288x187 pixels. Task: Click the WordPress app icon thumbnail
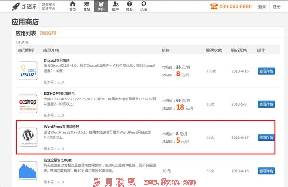pyautogui.click(x=28, y=137)
